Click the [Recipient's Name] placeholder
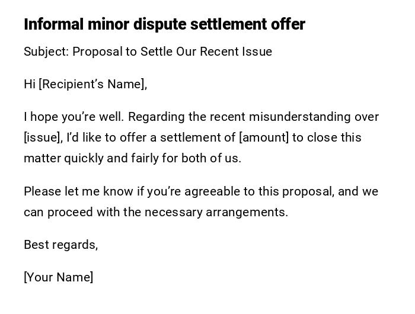Image resolution: width=415 pixels, height=314 pixels. point(92,84)
